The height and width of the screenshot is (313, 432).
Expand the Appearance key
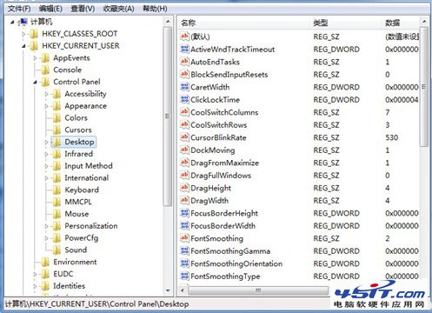pos(46,106)
